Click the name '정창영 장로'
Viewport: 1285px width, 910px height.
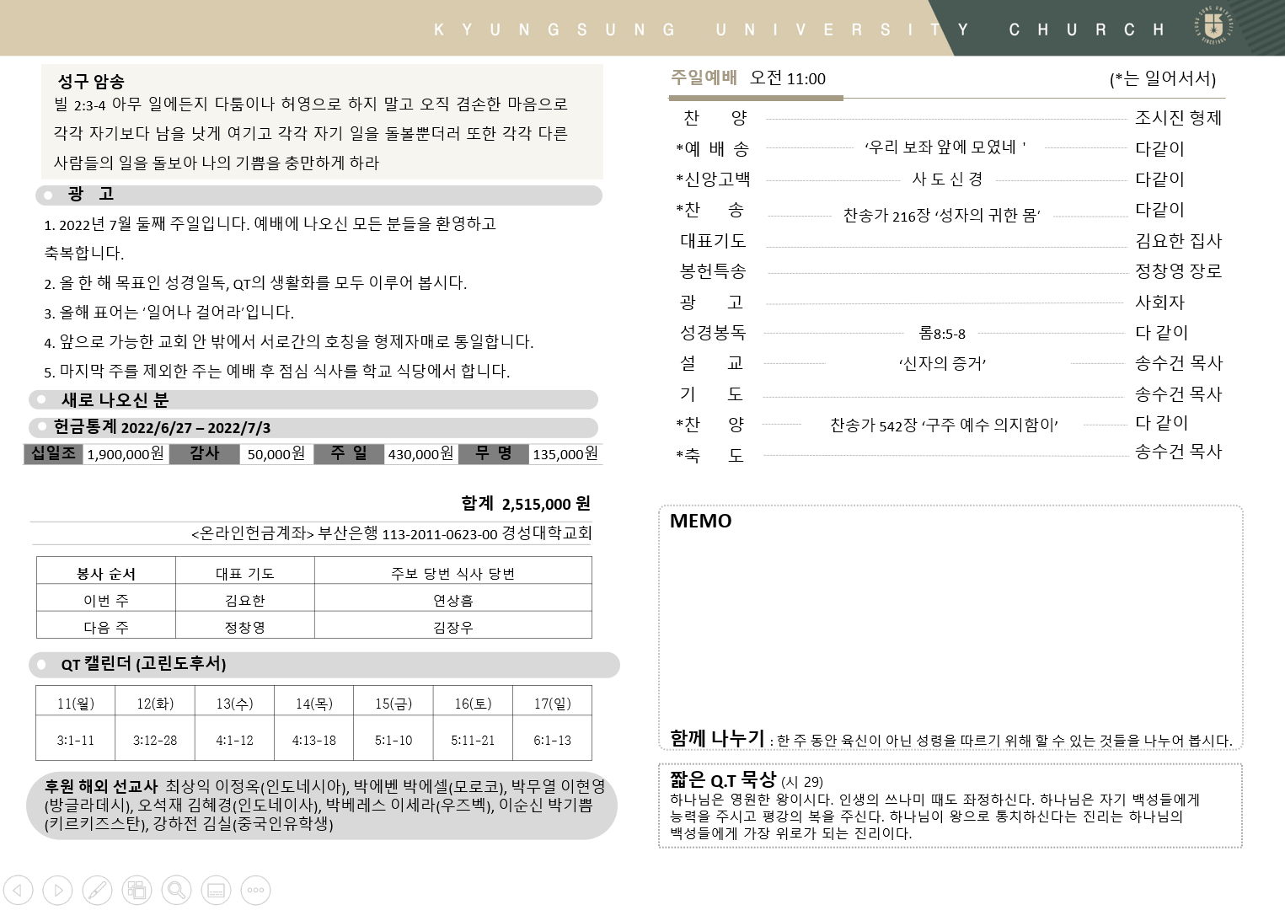[x=1179, y=271]
